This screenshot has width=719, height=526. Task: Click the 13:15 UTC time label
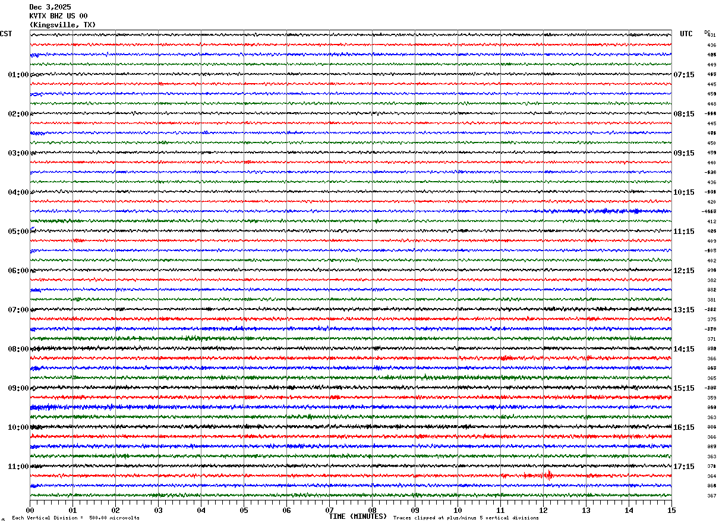683,310
